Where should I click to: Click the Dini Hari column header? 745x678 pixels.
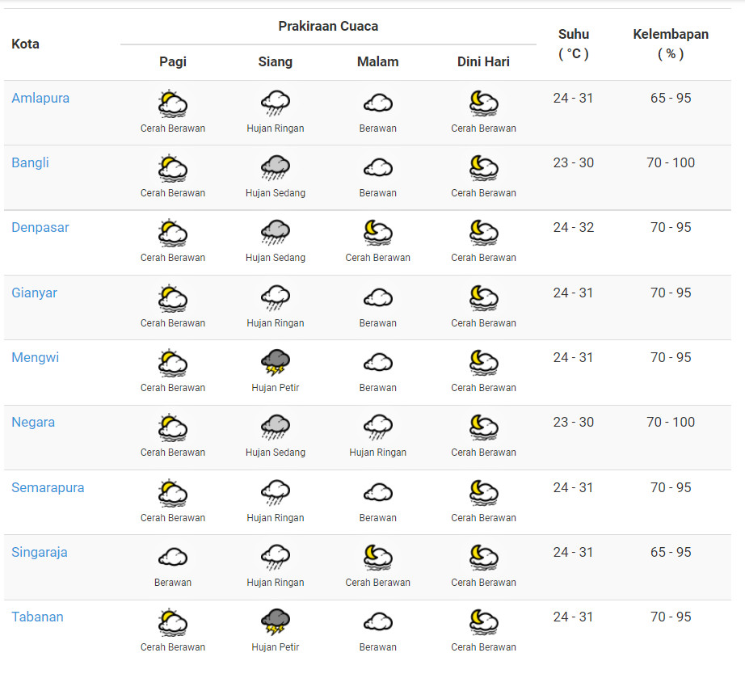[x=483, y=62]
